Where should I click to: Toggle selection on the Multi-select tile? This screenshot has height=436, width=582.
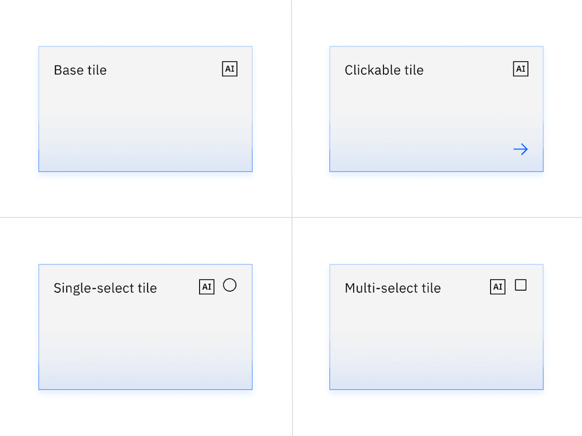click(x=521, y=285)
